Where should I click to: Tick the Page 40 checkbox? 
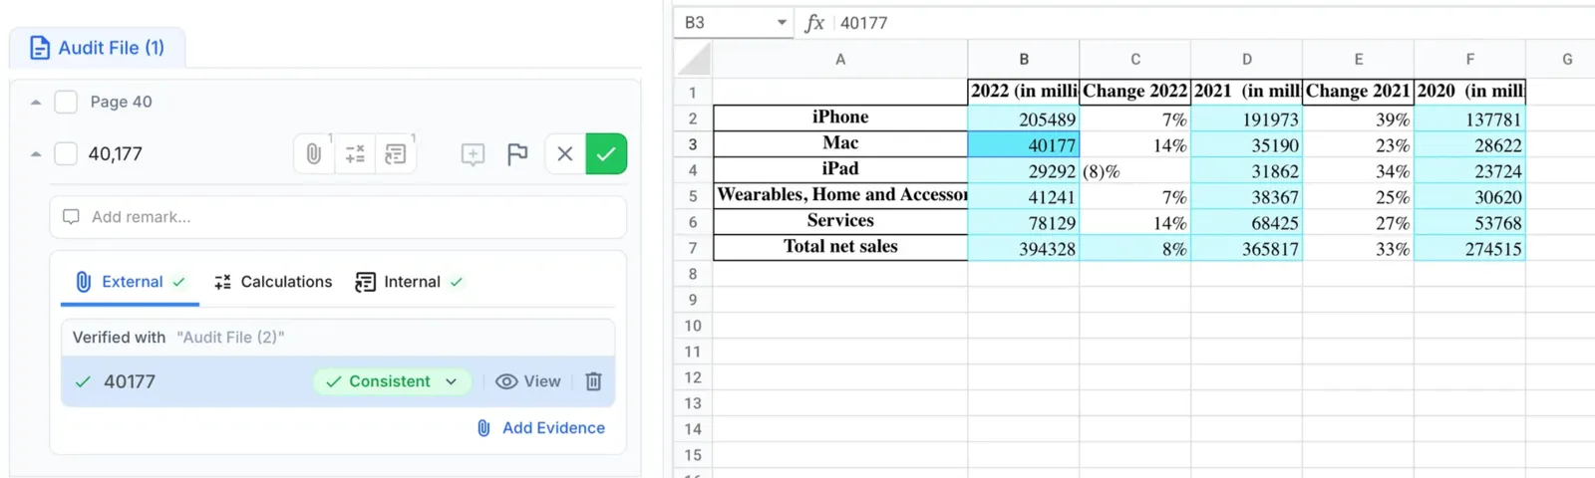pyautogui.click(x=66, y=102)
